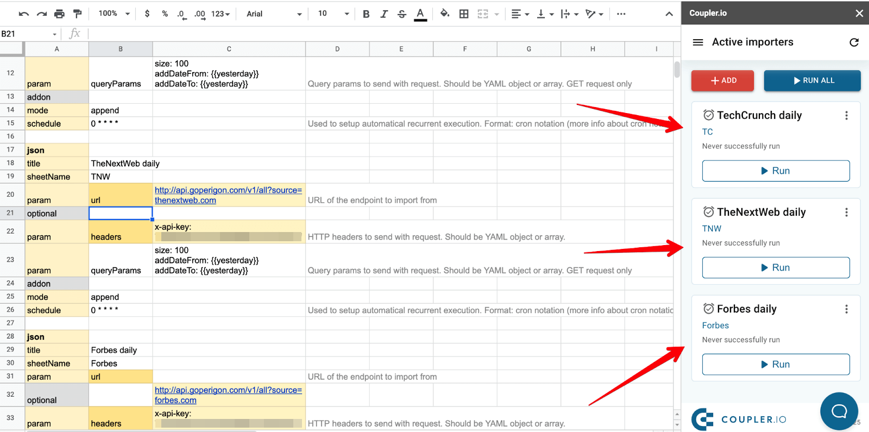Open the fill color picker
This screenshot has width=869, height=432.
click(x=445, y=14)
